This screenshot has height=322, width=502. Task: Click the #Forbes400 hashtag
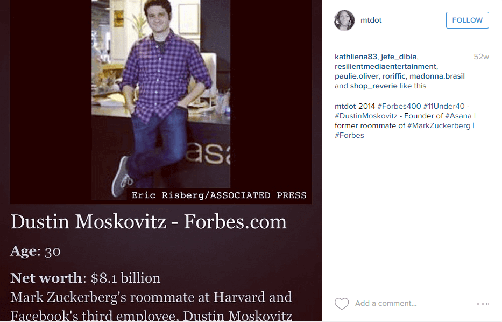click(x=399, y=106)
